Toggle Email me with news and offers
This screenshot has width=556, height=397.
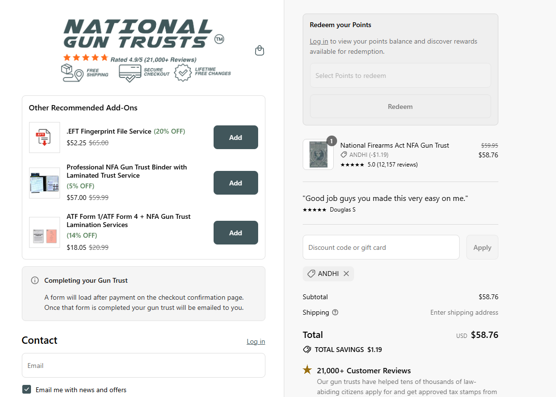(x=27, y=389)
